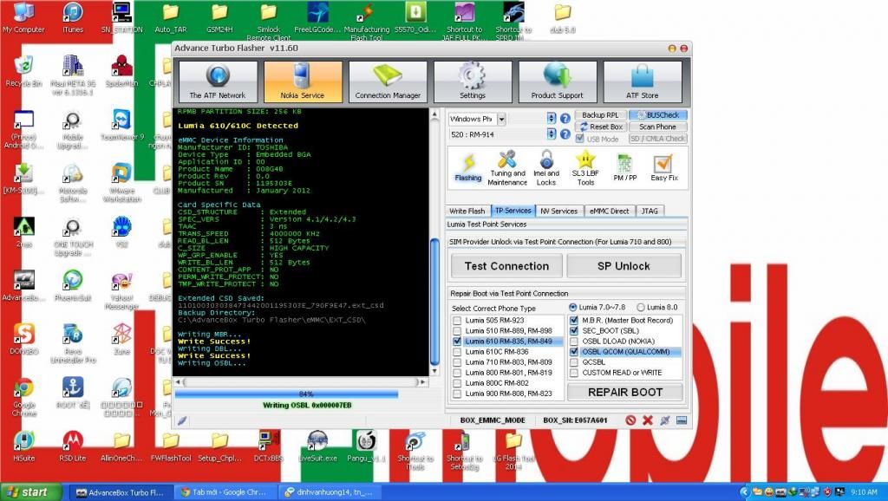The image size is (888, 501).
Task: Open The ATF Network section
Action: tap(218, 81)
